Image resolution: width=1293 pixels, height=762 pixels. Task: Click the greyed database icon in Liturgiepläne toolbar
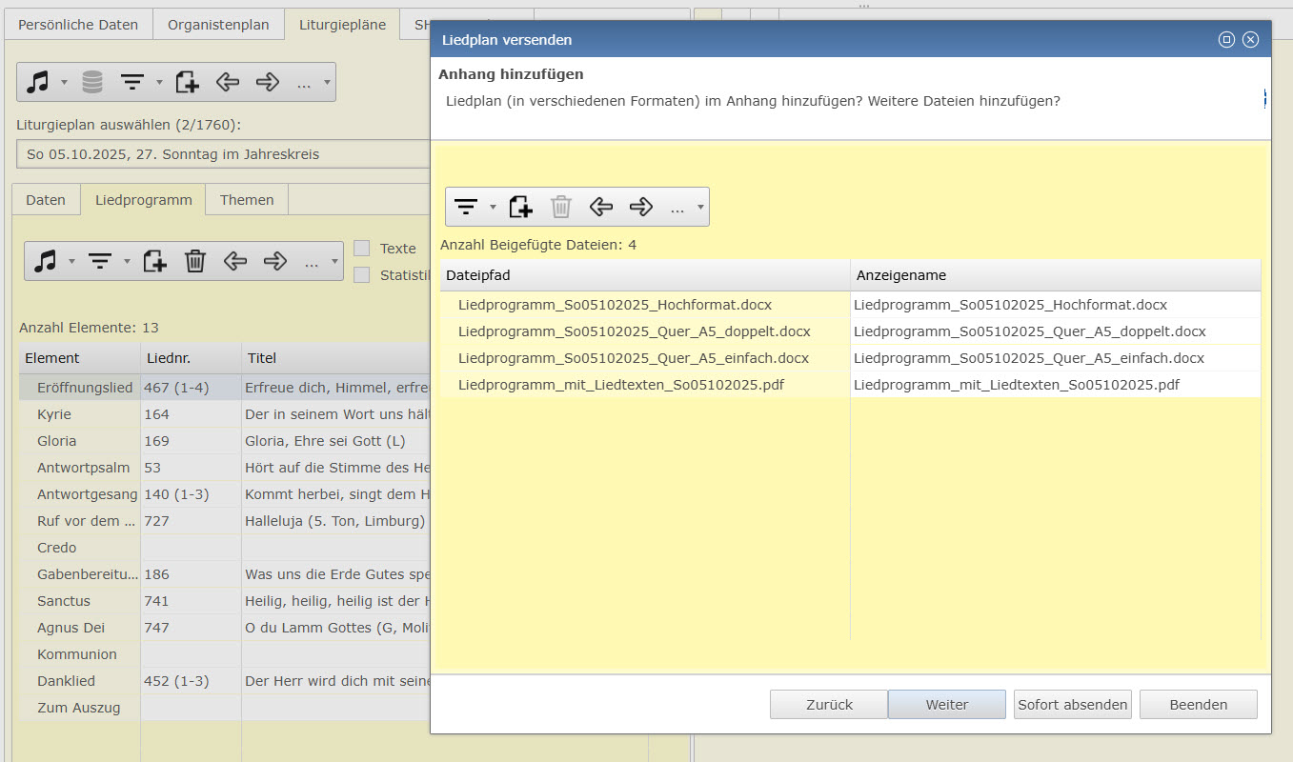pos(92,83)
